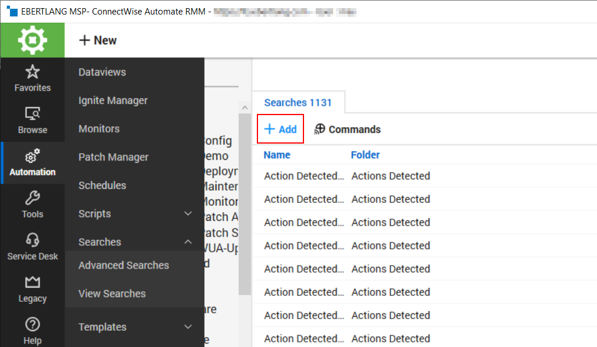Click the Commands icon in toolbar

(320, 130)
